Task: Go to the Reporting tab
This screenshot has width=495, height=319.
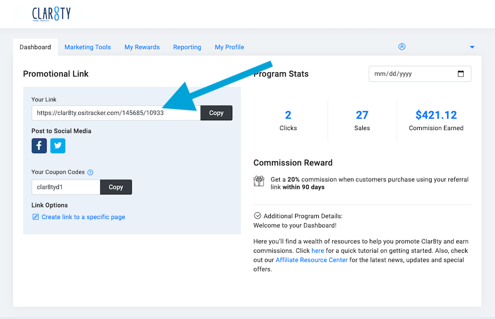Action: pyautogui.click(x=187, y=47)
